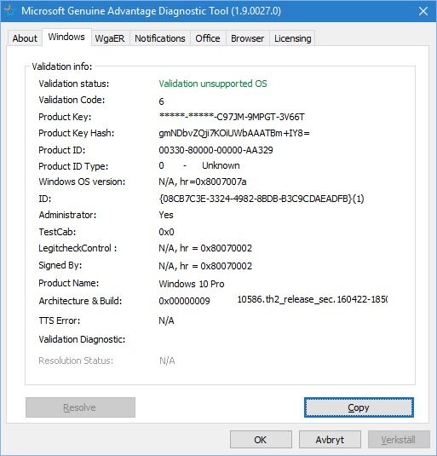Click the TestCab value 0x0
The height and width of the screenshot is (456, 437).
pyautogui.click(x=166, y=232)
